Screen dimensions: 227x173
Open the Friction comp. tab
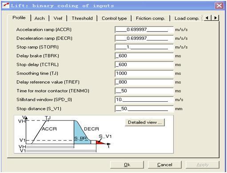coord(150,18)
